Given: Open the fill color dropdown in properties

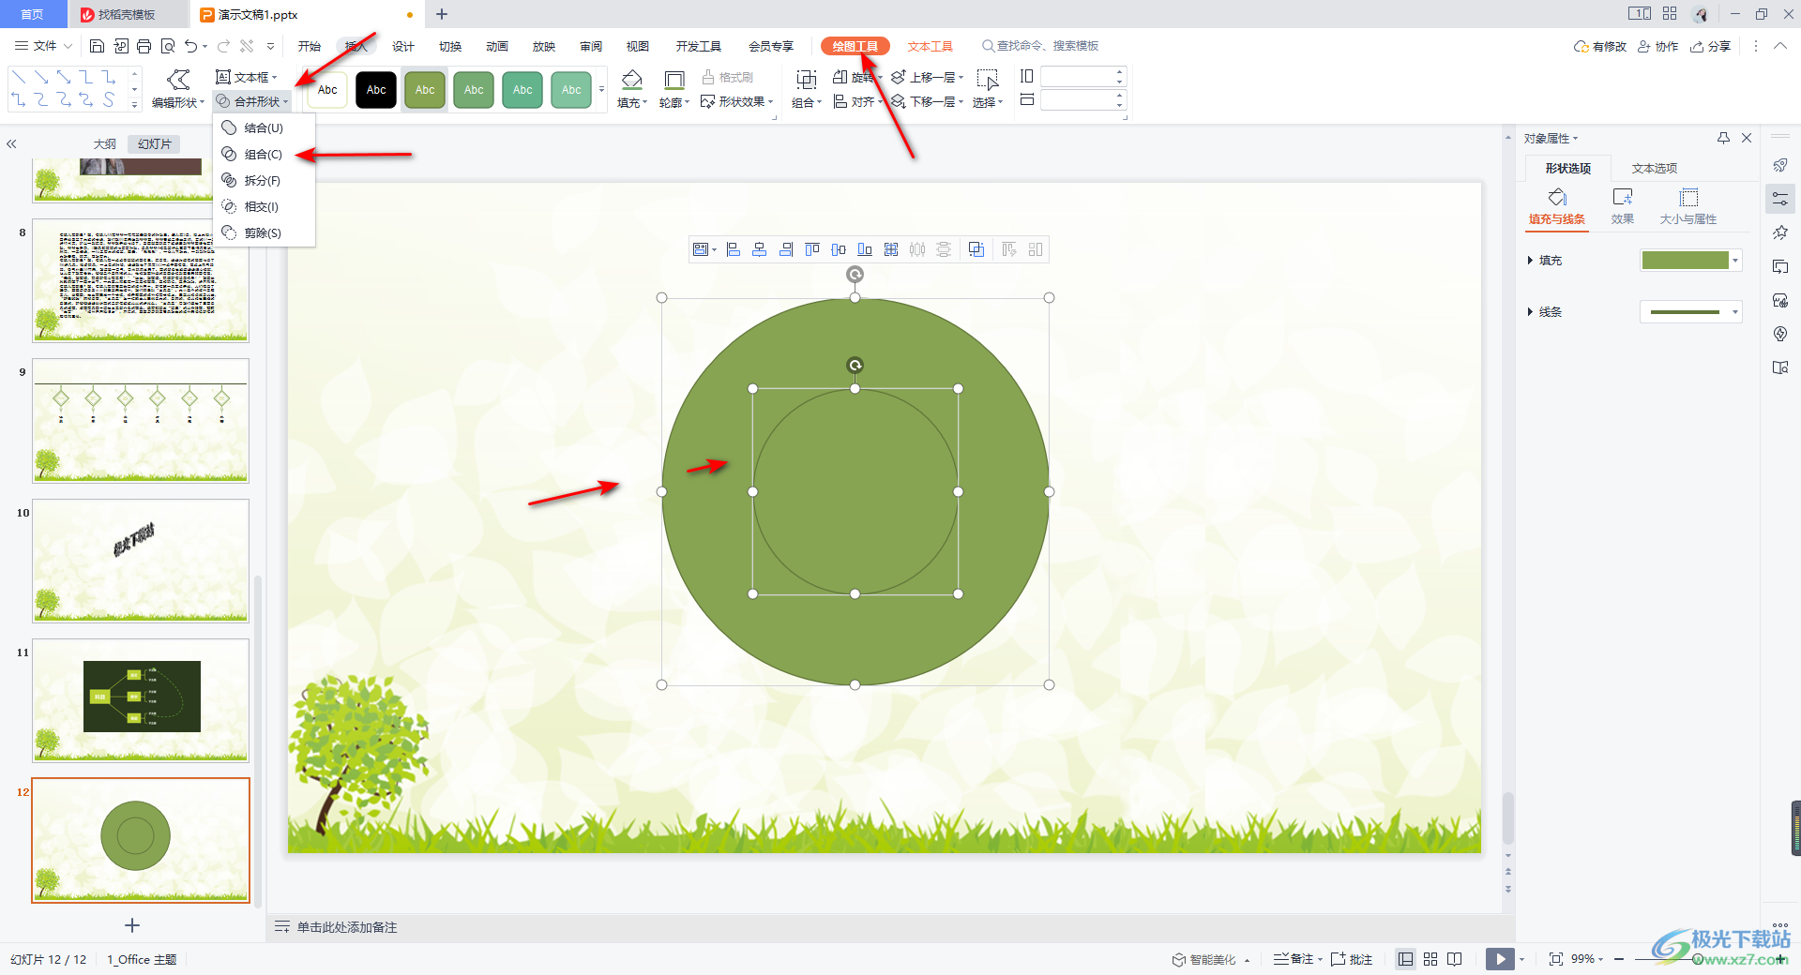Looking at the screenshot, I should pyautogui.click(x=1735, y=261).
